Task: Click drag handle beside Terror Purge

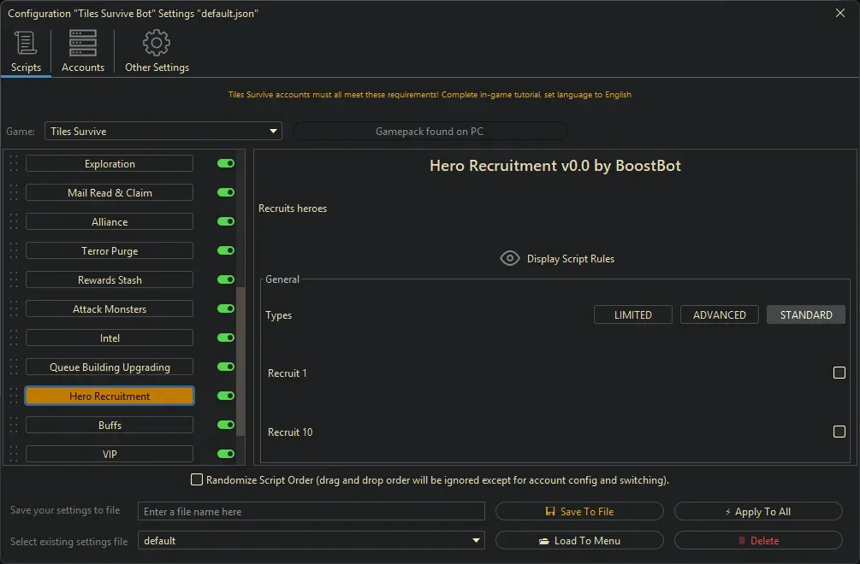Action: click(14, 251)
